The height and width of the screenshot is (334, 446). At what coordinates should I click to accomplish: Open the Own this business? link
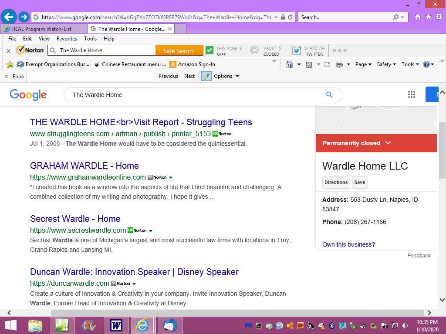(x=348, y=244)
